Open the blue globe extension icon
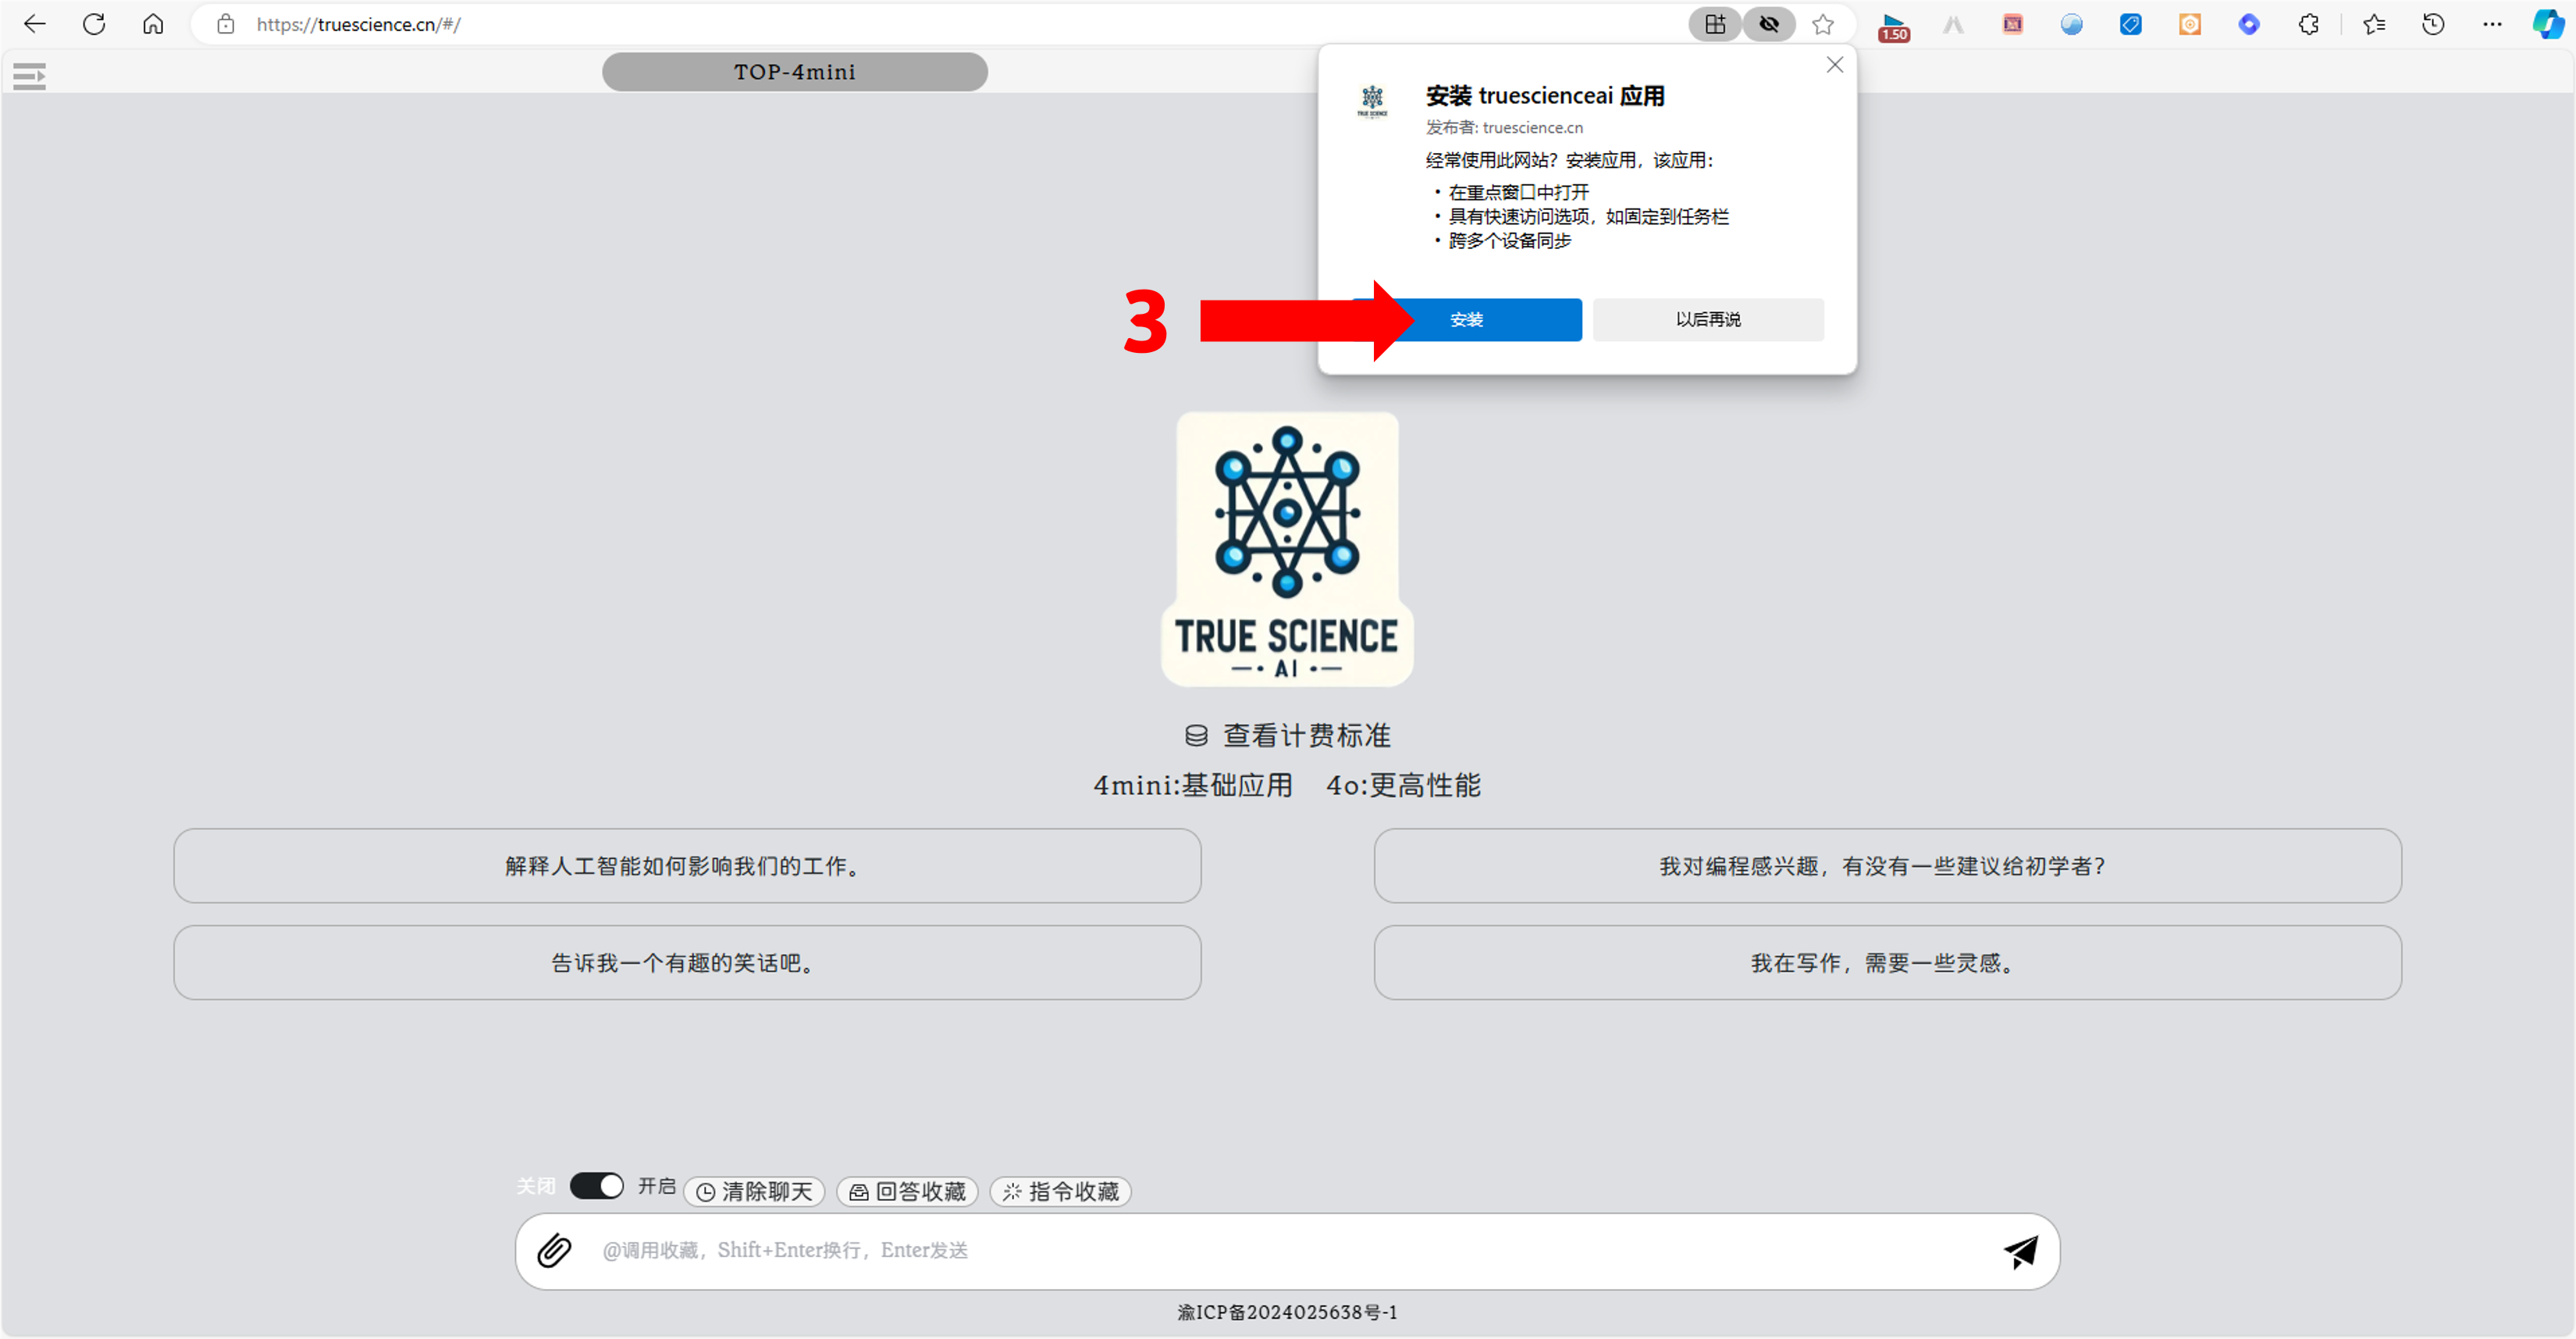Screen dimensions: 2576x1339 (x=2072, y=24)
